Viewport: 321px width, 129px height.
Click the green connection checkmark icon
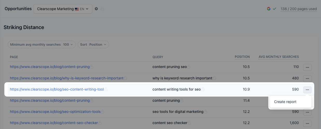coord(275,9)
